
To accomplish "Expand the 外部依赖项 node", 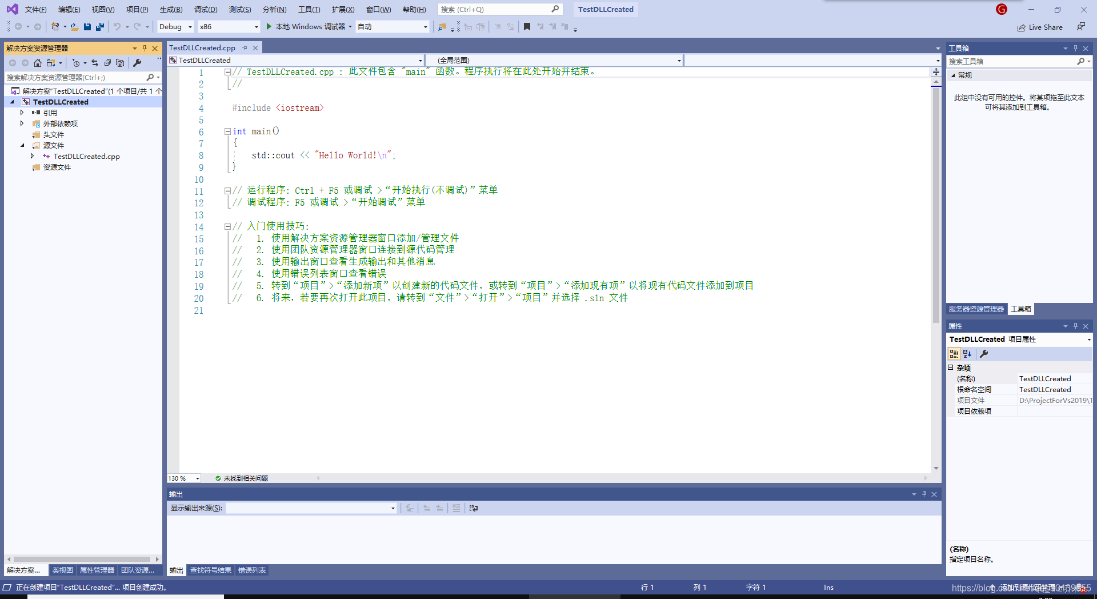I will (22, 123).
